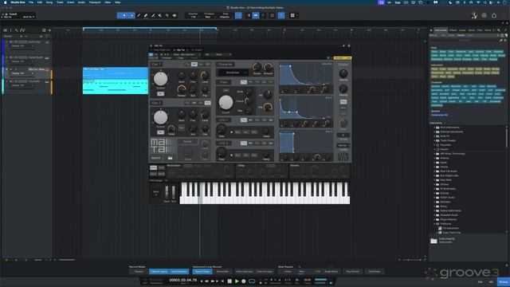This screenshot has width=510, height=287.
Task: Toggle the Loop button in the transport
Action: 252,281
